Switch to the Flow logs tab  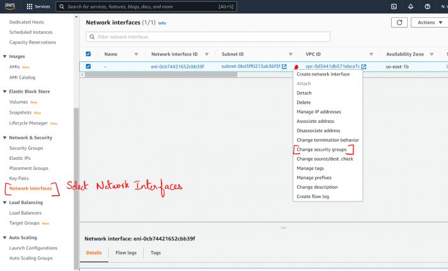point(126,252)
